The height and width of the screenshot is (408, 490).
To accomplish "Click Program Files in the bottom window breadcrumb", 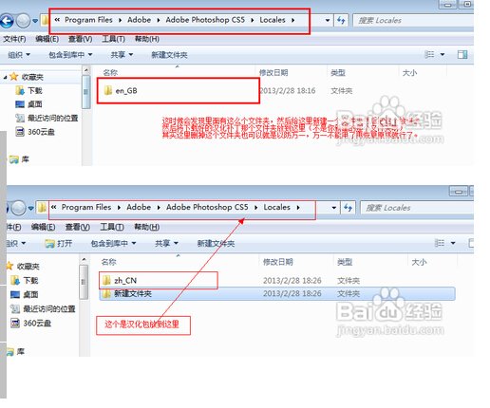I will [86, 207].
